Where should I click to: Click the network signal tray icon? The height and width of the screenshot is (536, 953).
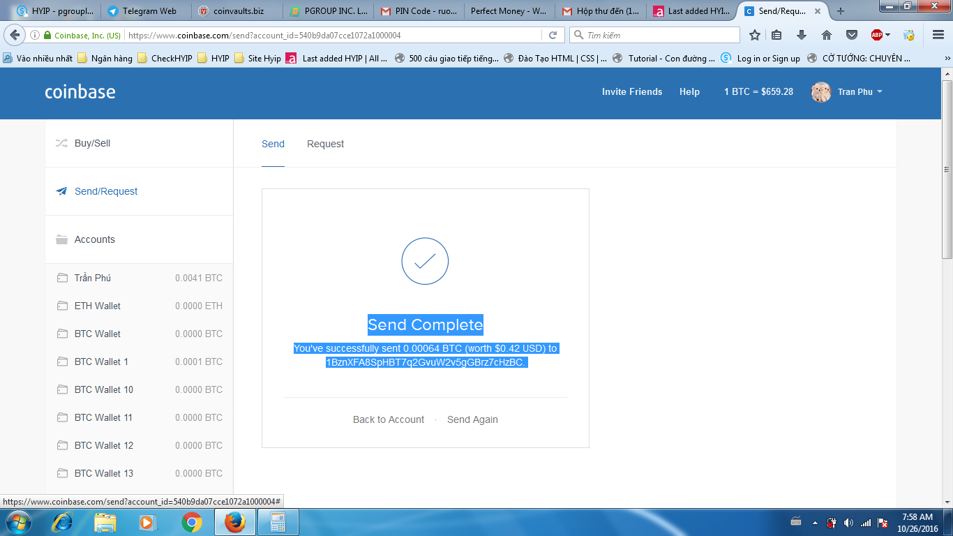pyautogui.click(x=865, y=522)
